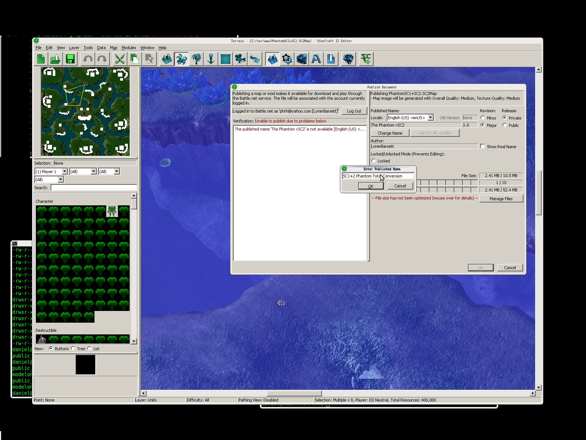Open the Locale English (US) dropdown
Image resolution: width=586 pixels, height=440 pixels.
pos(431,118)
